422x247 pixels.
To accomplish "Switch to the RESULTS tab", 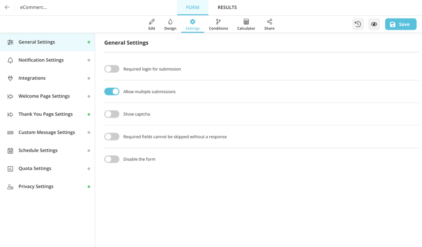I will pos(227,7).
